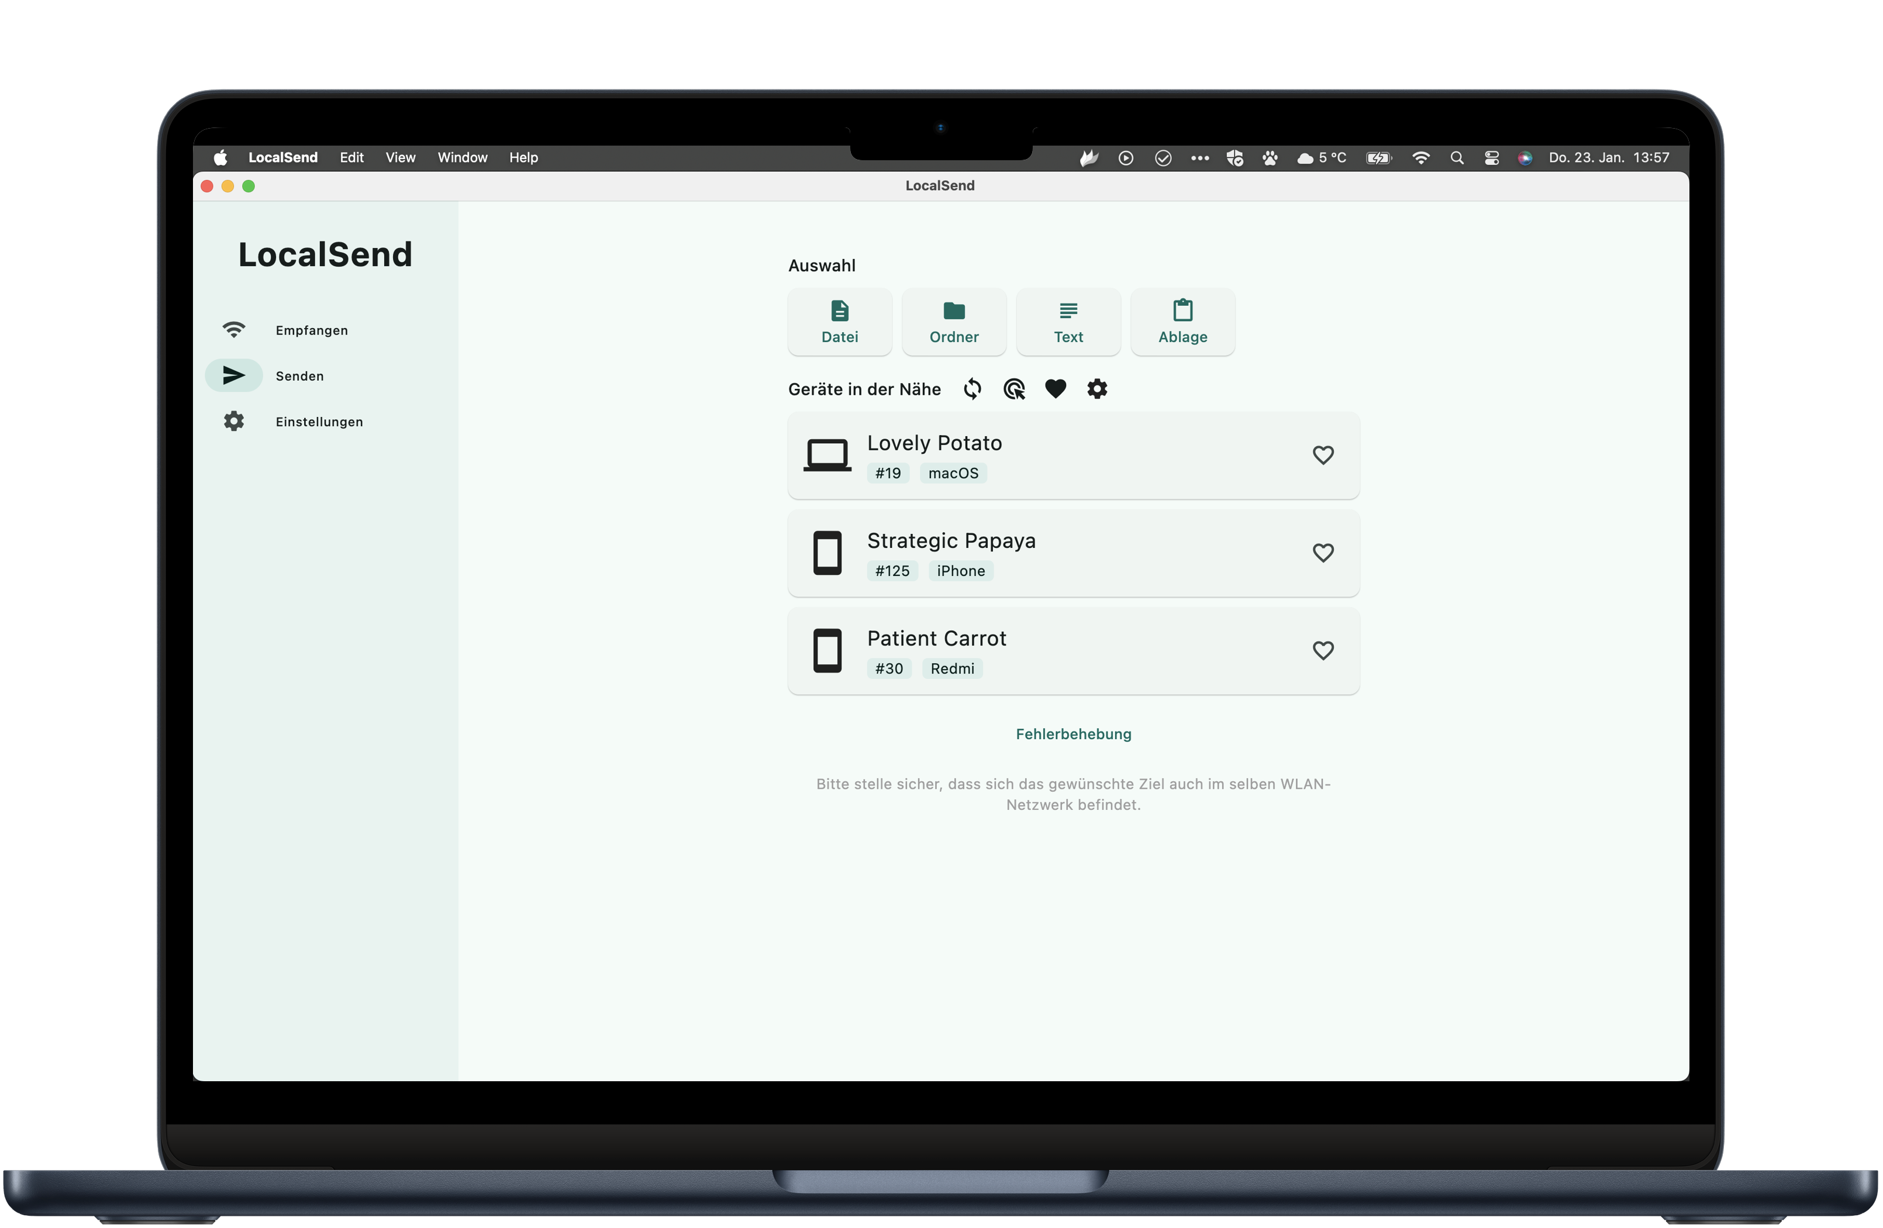Viewport: 1883px width, 1228px height.
Task: Open the Window menu in menu bar
Action: (462, 157)
